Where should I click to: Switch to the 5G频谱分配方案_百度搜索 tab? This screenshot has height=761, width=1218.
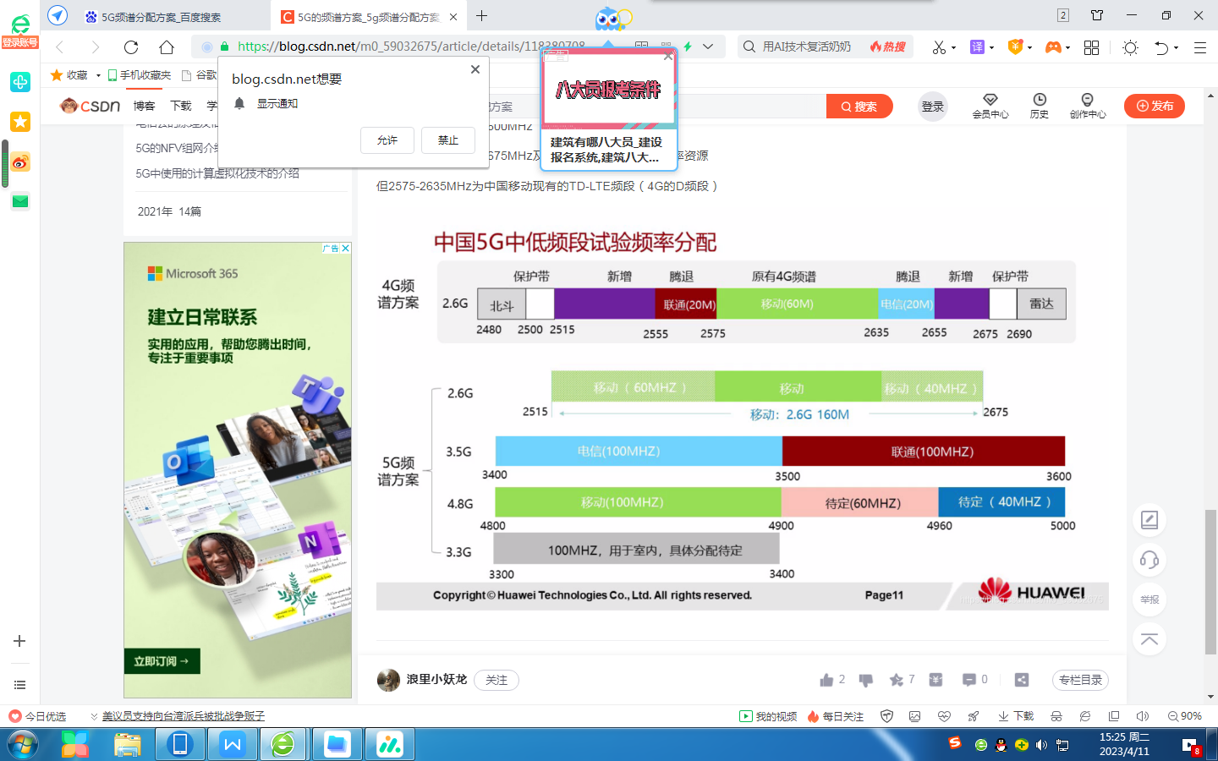coord(161,17)
